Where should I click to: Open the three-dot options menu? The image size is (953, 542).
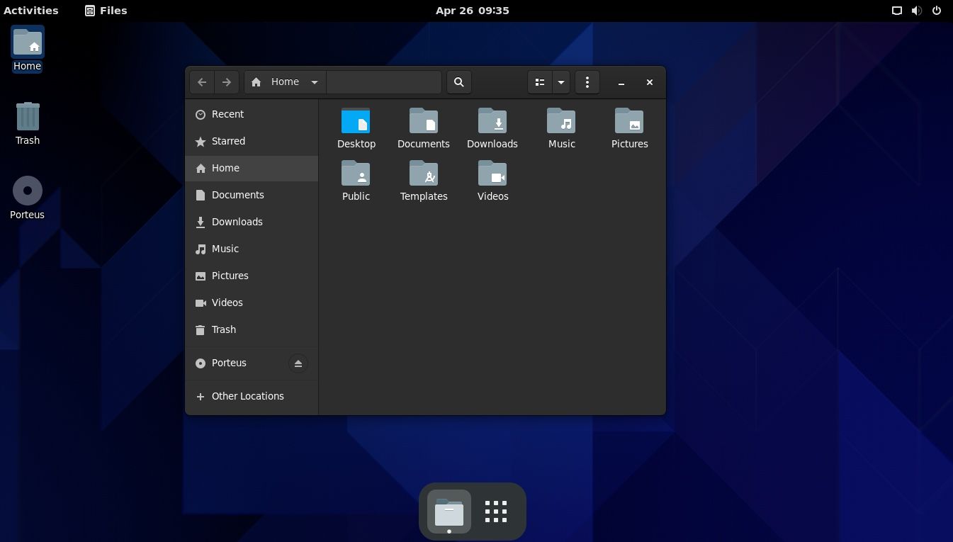coord(587,82)
